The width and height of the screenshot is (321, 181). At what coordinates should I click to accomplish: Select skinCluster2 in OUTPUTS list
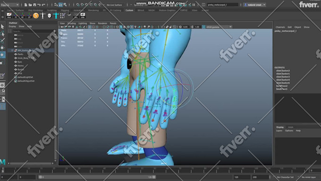[x=283, y=71]
